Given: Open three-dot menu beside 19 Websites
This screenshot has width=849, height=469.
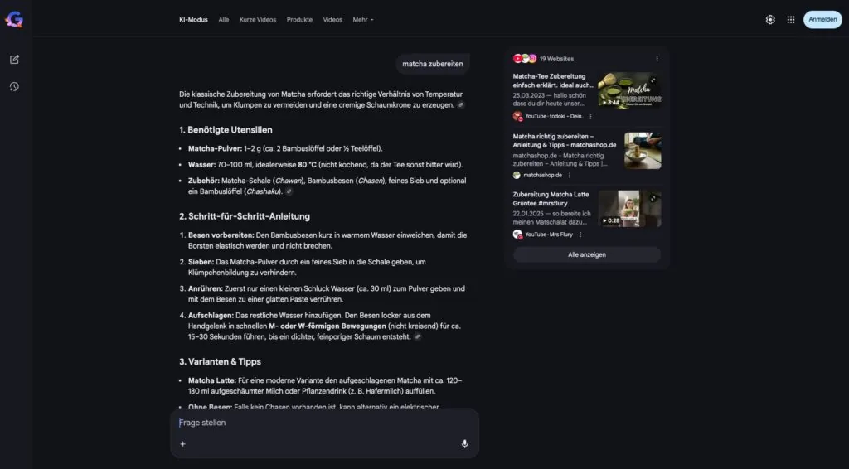Looking at the screenshot, I should click(657, 59).
